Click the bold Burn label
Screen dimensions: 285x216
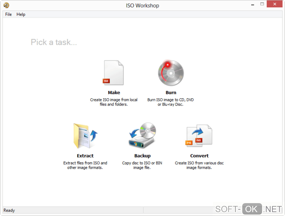click(171, 93)
